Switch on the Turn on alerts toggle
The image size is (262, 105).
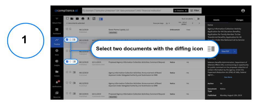(197, 19)
